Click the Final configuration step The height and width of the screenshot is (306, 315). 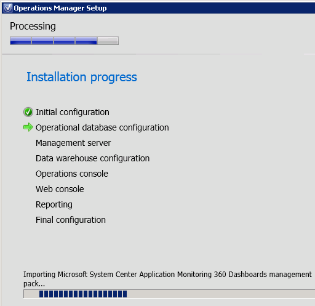point(71,220)
